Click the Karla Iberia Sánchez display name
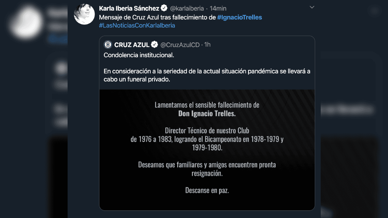This screenshot has height=218, width=388. pyautogui.click(x=129, y=8)
